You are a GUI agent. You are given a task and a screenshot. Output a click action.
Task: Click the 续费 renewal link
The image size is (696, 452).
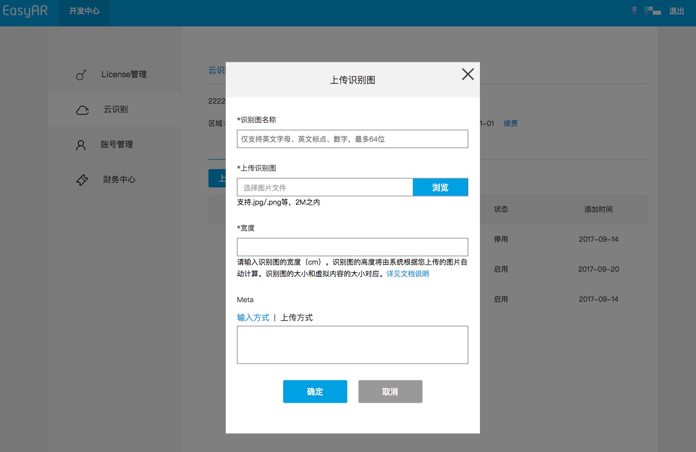click(x=510, y=123)
